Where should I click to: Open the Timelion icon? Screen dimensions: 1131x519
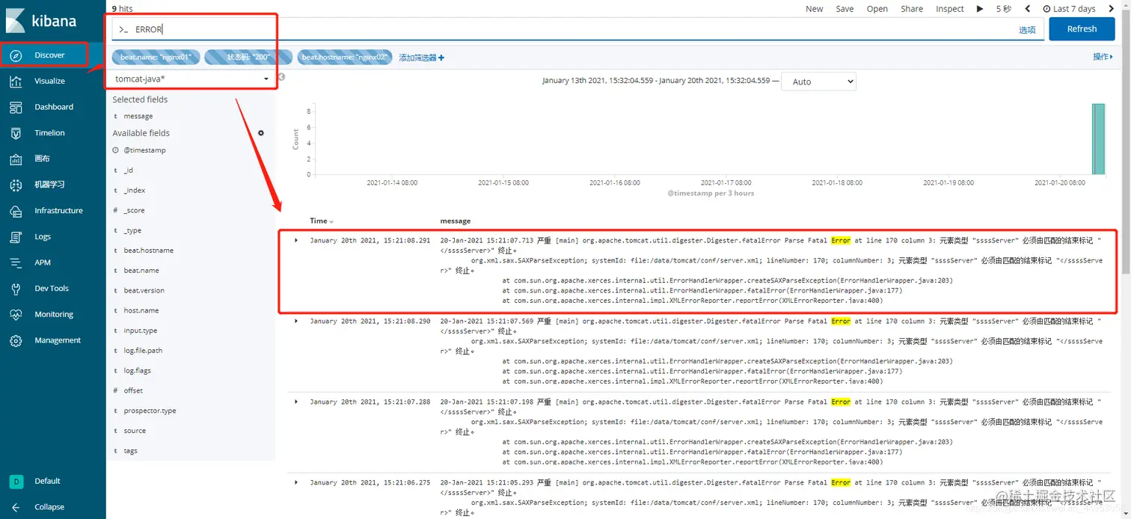click(16, 133)
